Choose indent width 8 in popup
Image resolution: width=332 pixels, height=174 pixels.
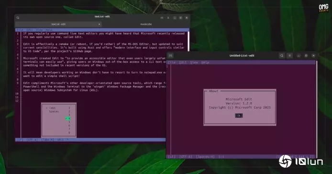69,133
